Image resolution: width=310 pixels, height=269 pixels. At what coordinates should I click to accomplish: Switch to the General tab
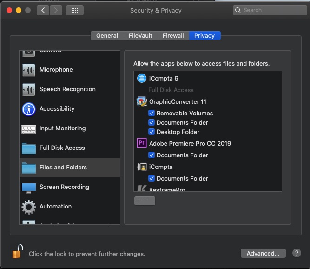point(107,36)
